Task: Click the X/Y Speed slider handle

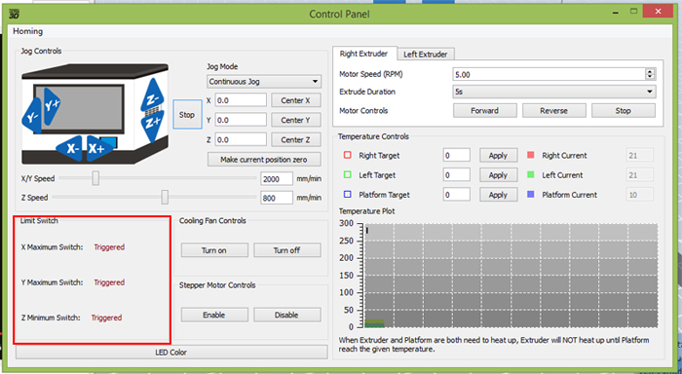Action: [95, 178]
